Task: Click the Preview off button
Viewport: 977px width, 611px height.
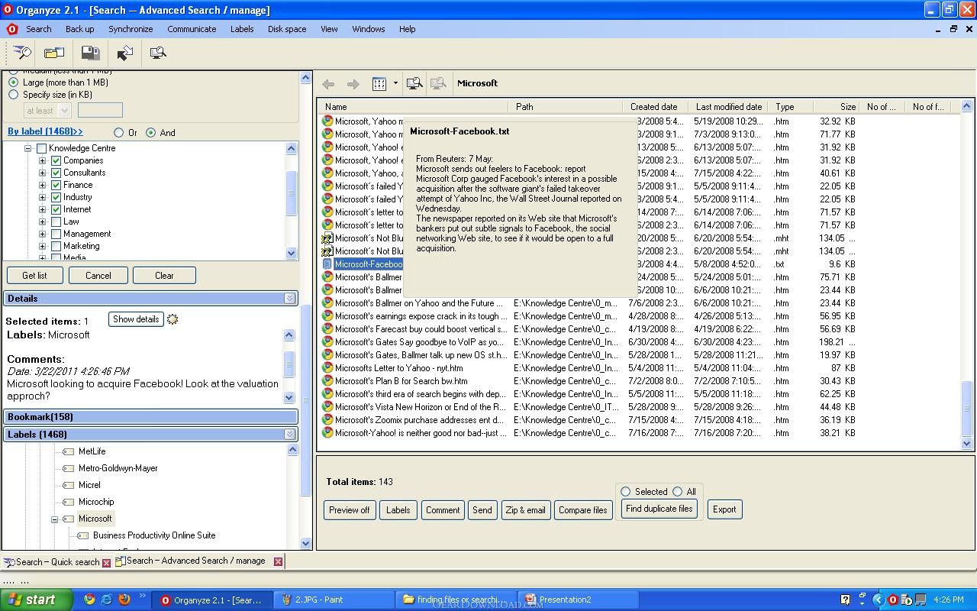Action: pos(350,510)
